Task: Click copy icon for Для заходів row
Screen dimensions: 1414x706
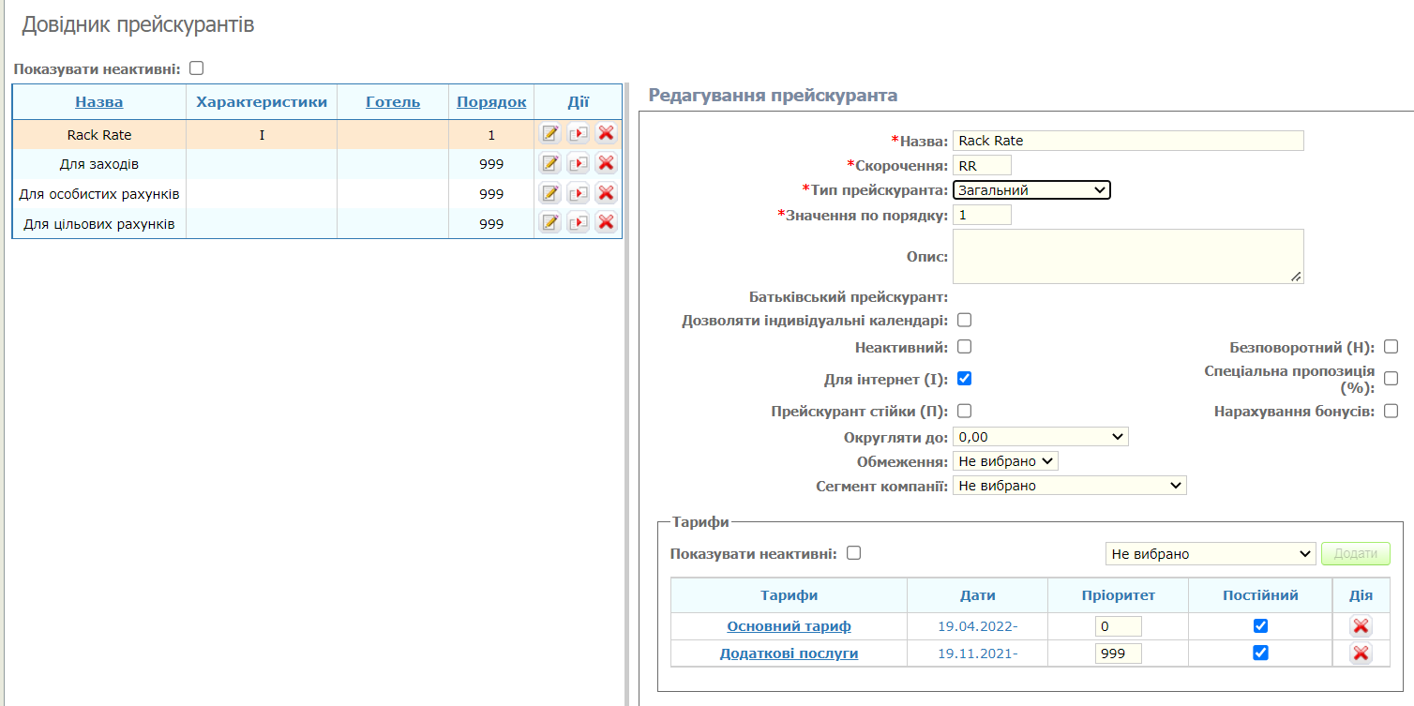Action: pos(578,164)
